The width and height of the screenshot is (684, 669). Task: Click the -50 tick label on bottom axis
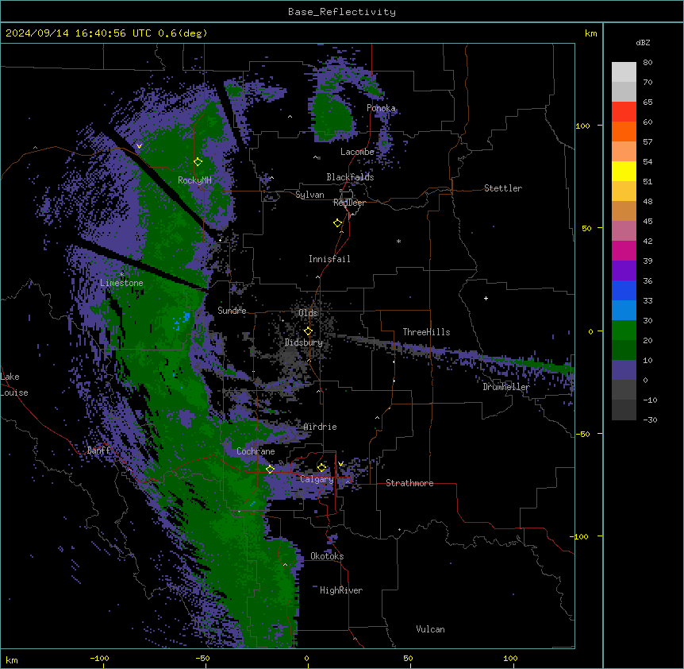click(x=202, y=658)
